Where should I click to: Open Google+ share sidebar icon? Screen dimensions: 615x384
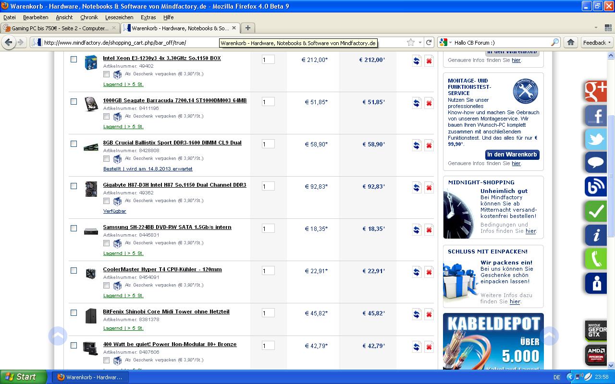pyautogui.click(x=596, y=91)
